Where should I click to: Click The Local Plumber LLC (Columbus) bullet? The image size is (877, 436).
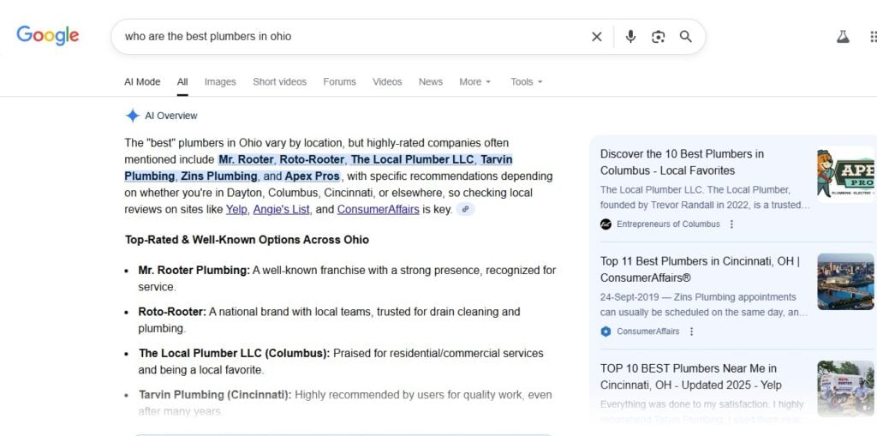pos(341,361)
